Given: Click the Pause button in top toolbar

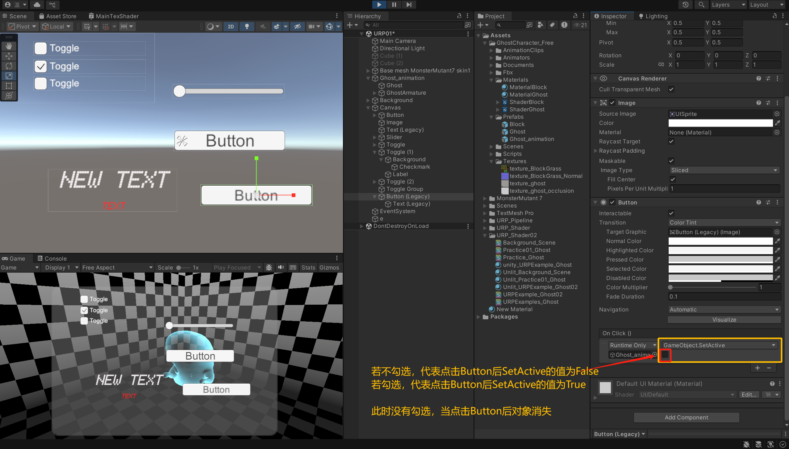Looking at the screenshot, I should (394, 5).
